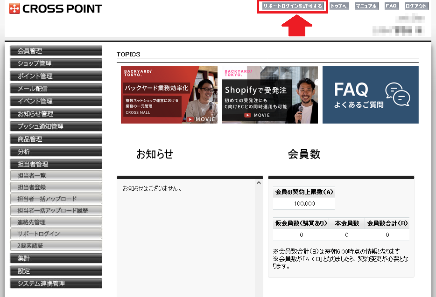
Task: Open 会員管理 menu
Action: (56, 51)
